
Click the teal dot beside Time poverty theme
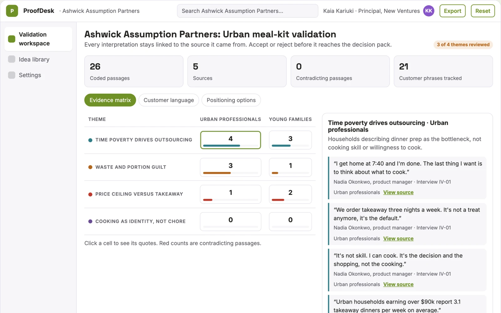(90, 140)
